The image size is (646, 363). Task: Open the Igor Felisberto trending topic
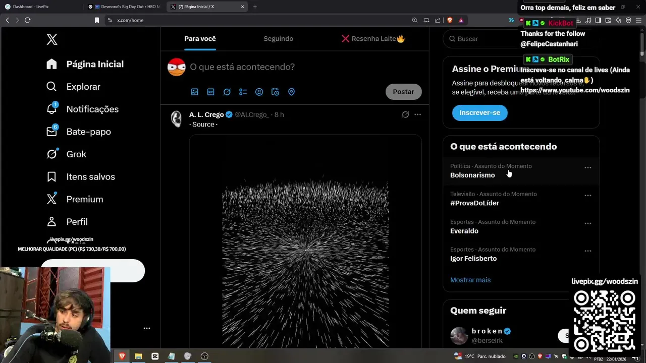[473, 259]
